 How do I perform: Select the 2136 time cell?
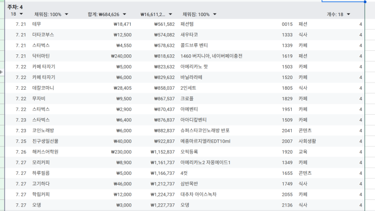point(287,205)
